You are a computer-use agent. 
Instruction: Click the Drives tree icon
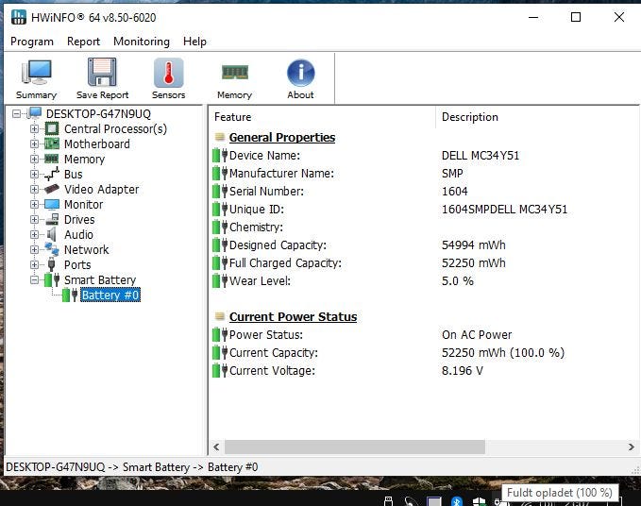[x=52, y=219]
